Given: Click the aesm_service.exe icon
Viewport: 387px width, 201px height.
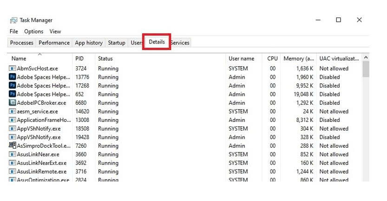Looking at the screenshot, I should coord(13,112).
